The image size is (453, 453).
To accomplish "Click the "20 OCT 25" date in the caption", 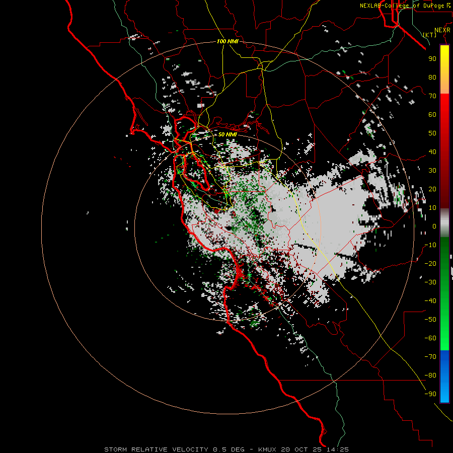I will [302, 449].
